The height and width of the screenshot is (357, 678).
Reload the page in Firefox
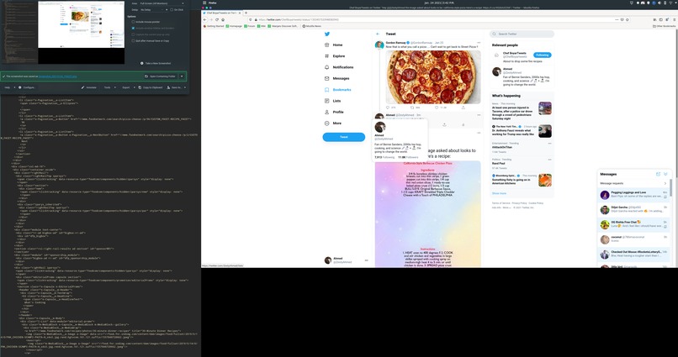(217, 19)
